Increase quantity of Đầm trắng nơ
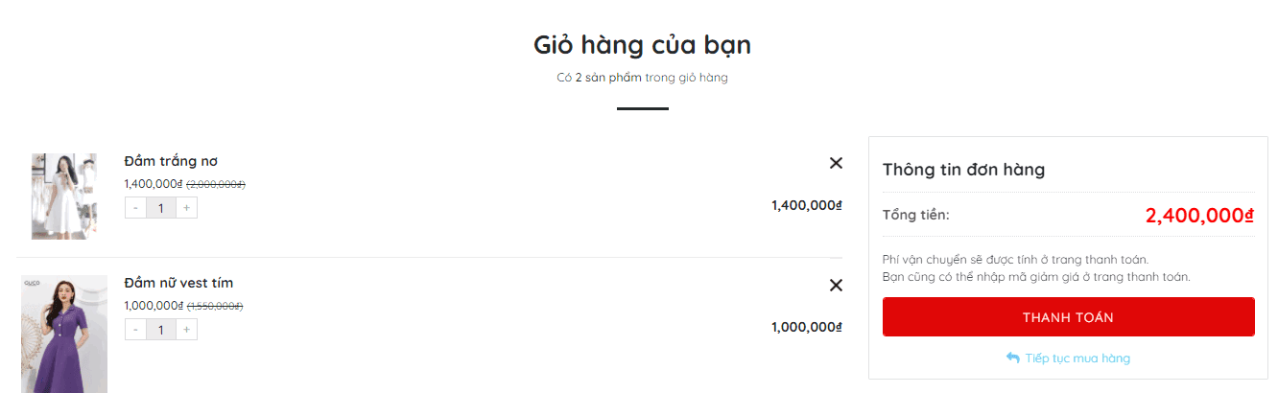 pyautogui.click(x=186, y=208)
